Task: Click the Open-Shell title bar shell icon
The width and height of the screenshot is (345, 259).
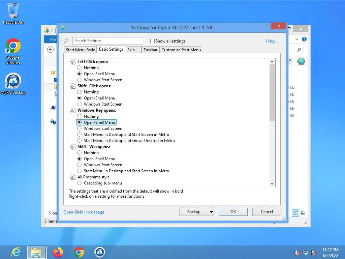Action: coord(63,27)
